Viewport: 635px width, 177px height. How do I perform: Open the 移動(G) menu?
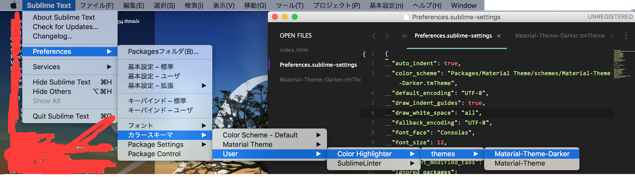click(x=255, y=5)
